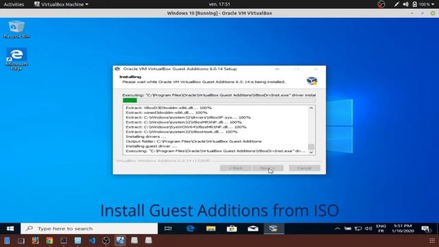Screen dimensions: 439x247
Task: Select log line extracting VBoxHook.dll
Action: pyautogui.click(x=181, y=132)
